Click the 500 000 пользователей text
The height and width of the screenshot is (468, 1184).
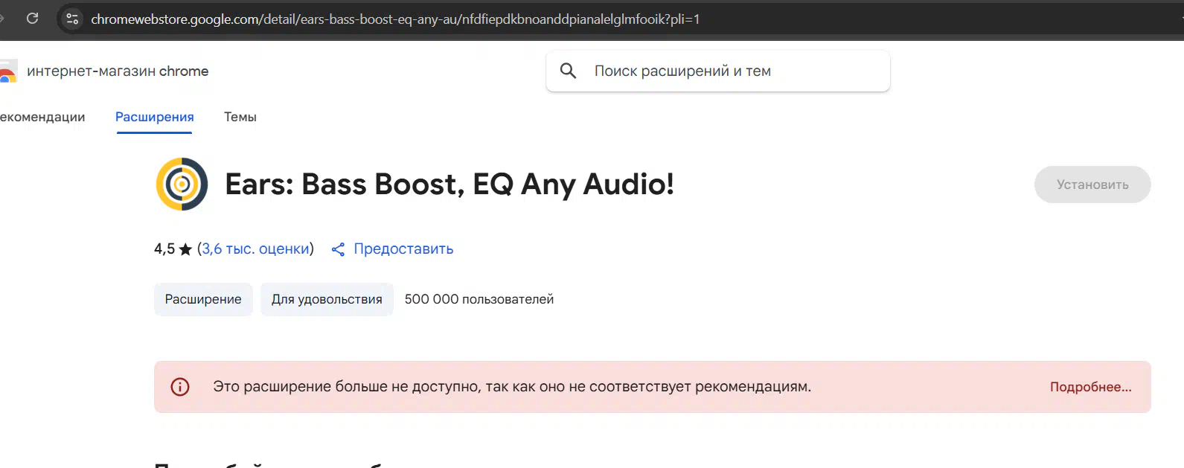(479, 299)
